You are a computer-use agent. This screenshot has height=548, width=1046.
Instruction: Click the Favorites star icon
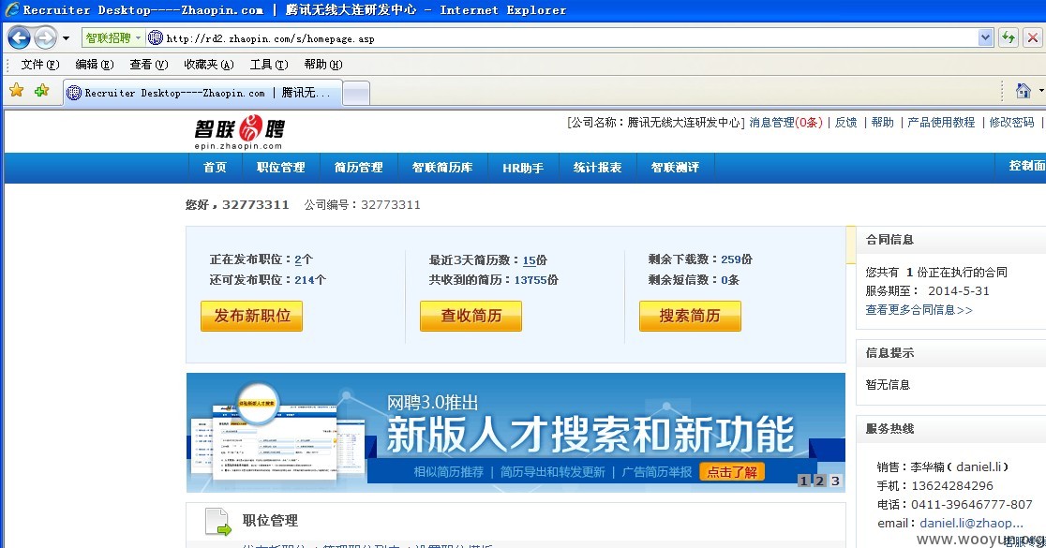pos(17,91)
